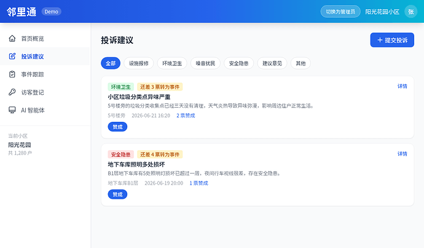Click title 小区垃圾分类点异味严重

click(139, 97)
